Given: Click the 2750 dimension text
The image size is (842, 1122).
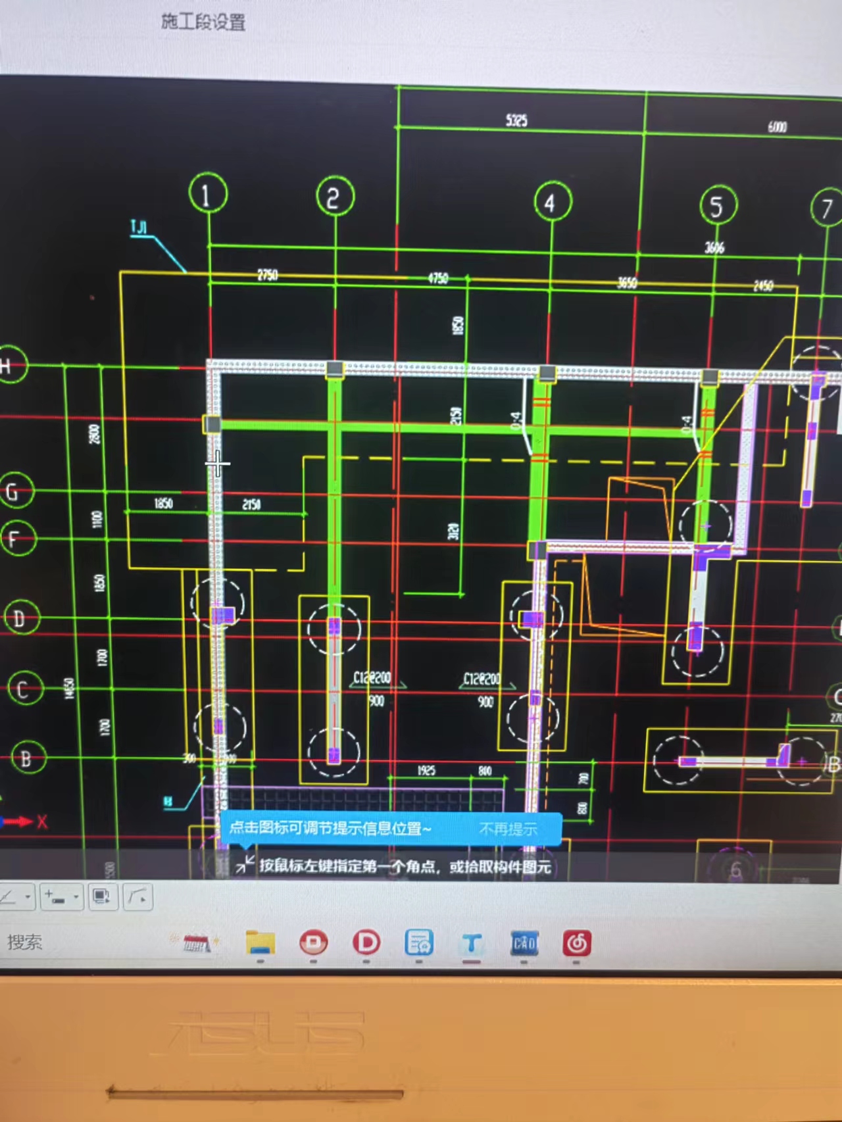Looking at the screenshot, I should (267, 274).
